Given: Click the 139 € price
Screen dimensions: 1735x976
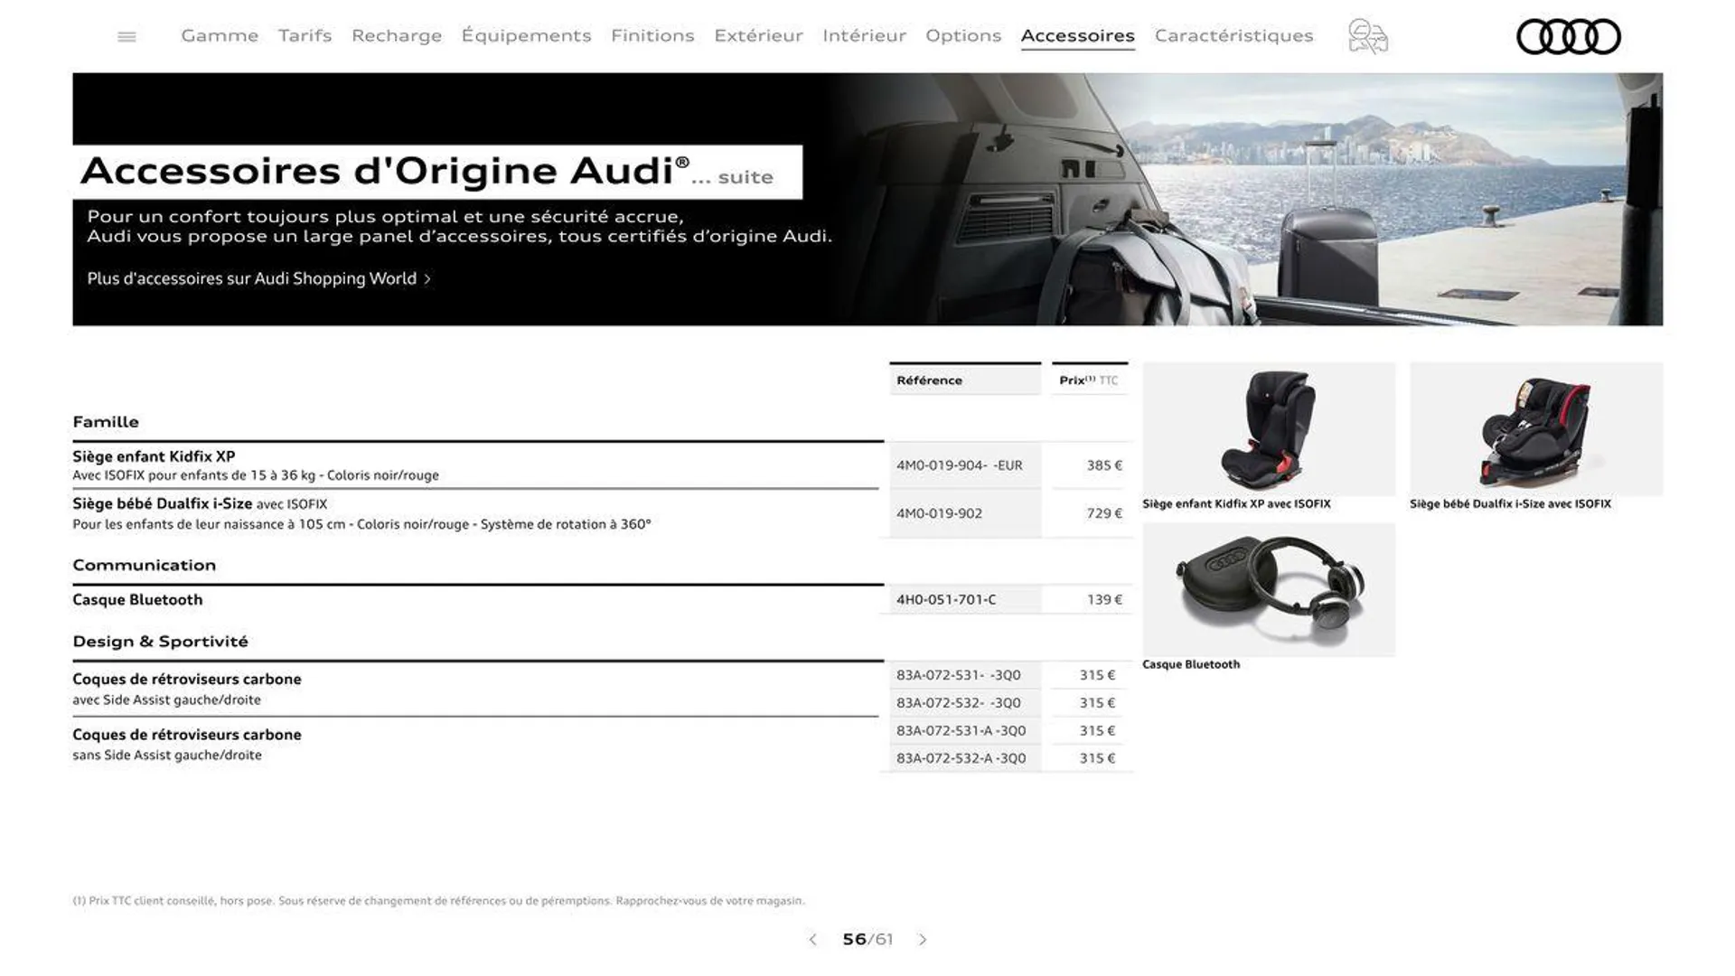Looking at the screenshot, I should pos(1104,599).
